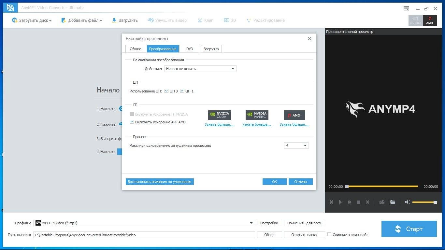The image size is (445, 250).
Task: Click the Обзор browse button
Action: tap(269, 235)
